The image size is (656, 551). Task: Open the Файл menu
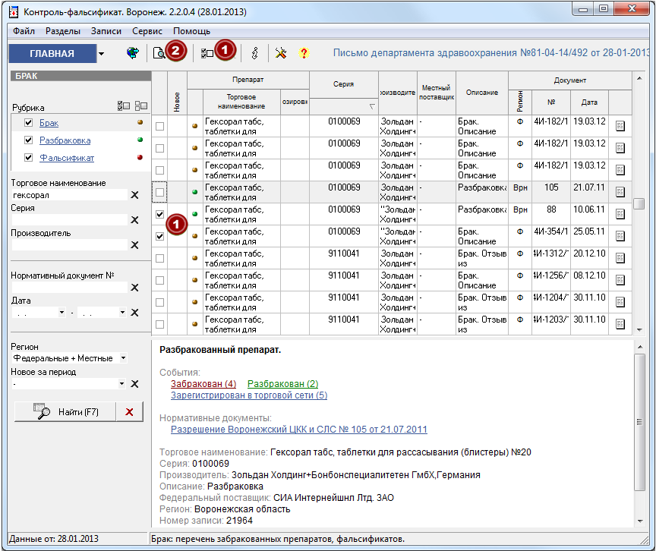coord(24,31)
